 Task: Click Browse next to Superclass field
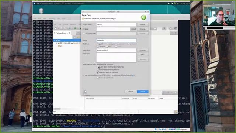(x=143, y=50)
